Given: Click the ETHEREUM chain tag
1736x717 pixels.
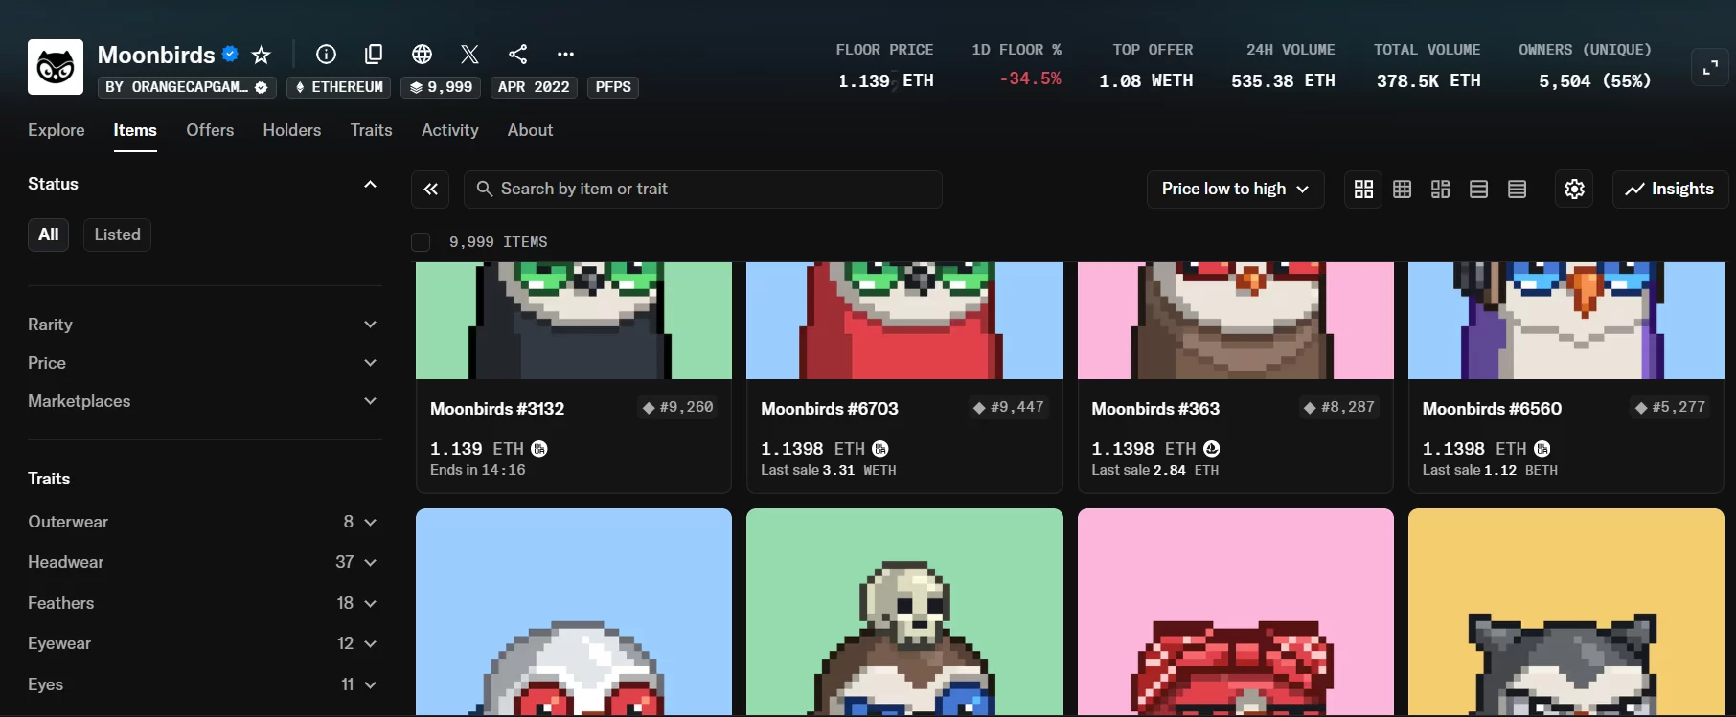Looking at the screenshot, I should point(338,87).
